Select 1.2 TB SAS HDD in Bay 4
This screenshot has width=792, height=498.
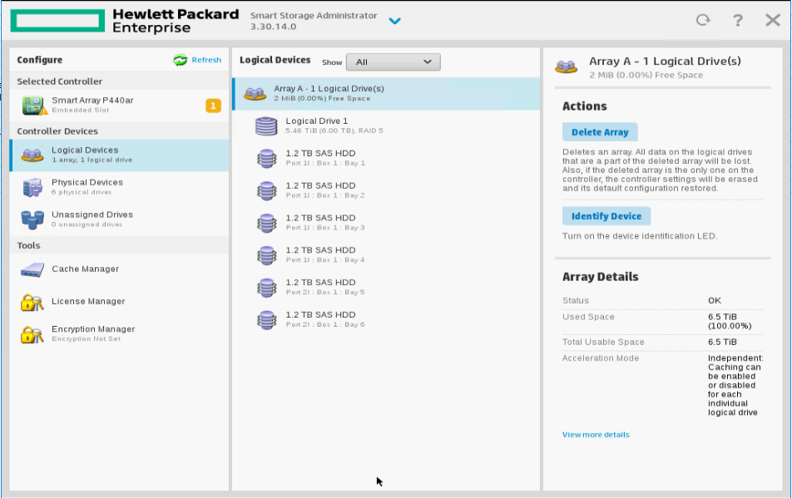[x=386, y=254]
